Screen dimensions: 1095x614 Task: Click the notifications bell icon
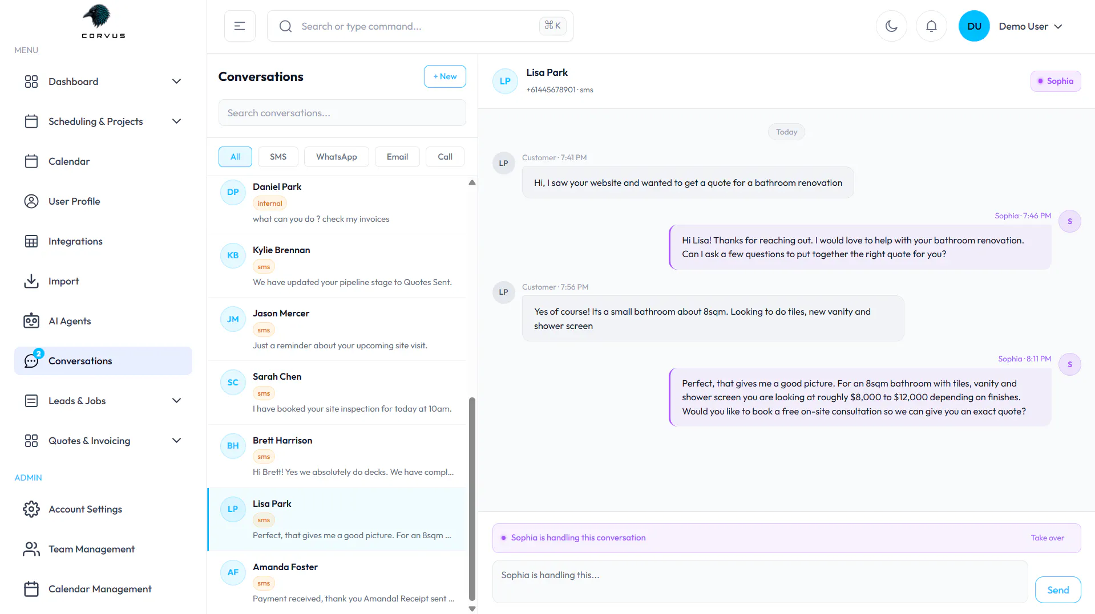[x=931, y=26]
